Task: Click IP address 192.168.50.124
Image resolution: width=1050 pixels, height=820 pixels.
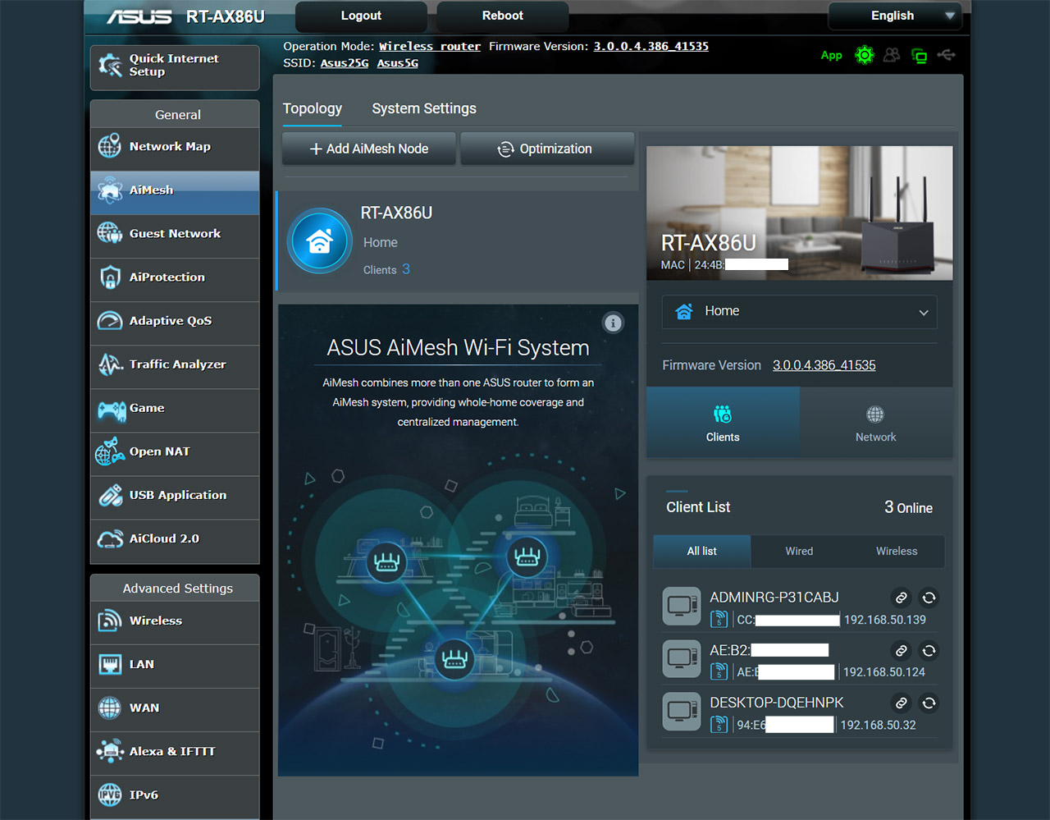Action: pos(884,672)
